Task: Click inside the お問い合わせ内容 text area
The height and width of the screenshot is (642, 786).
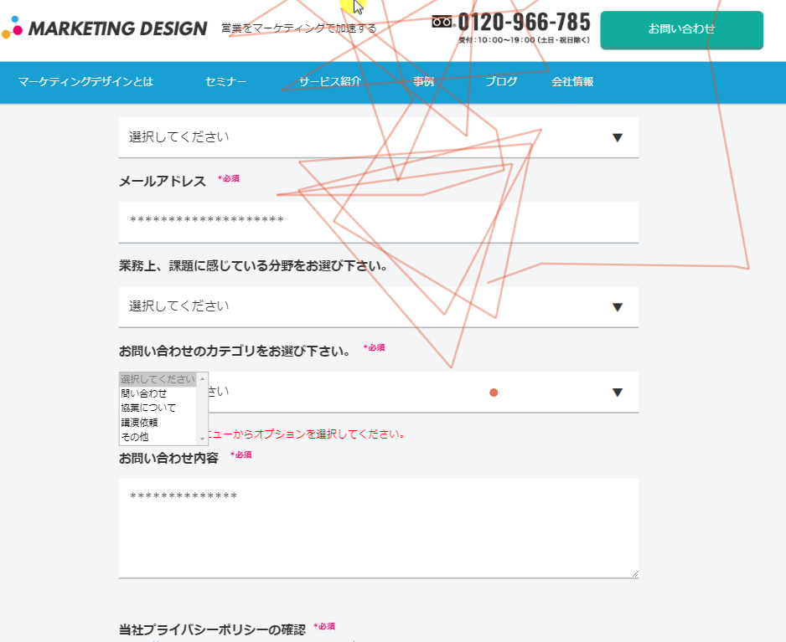Action: coord(378,527)
